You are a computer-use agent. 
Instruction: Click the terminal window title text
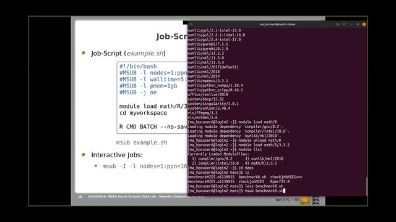tap(277, 25)
